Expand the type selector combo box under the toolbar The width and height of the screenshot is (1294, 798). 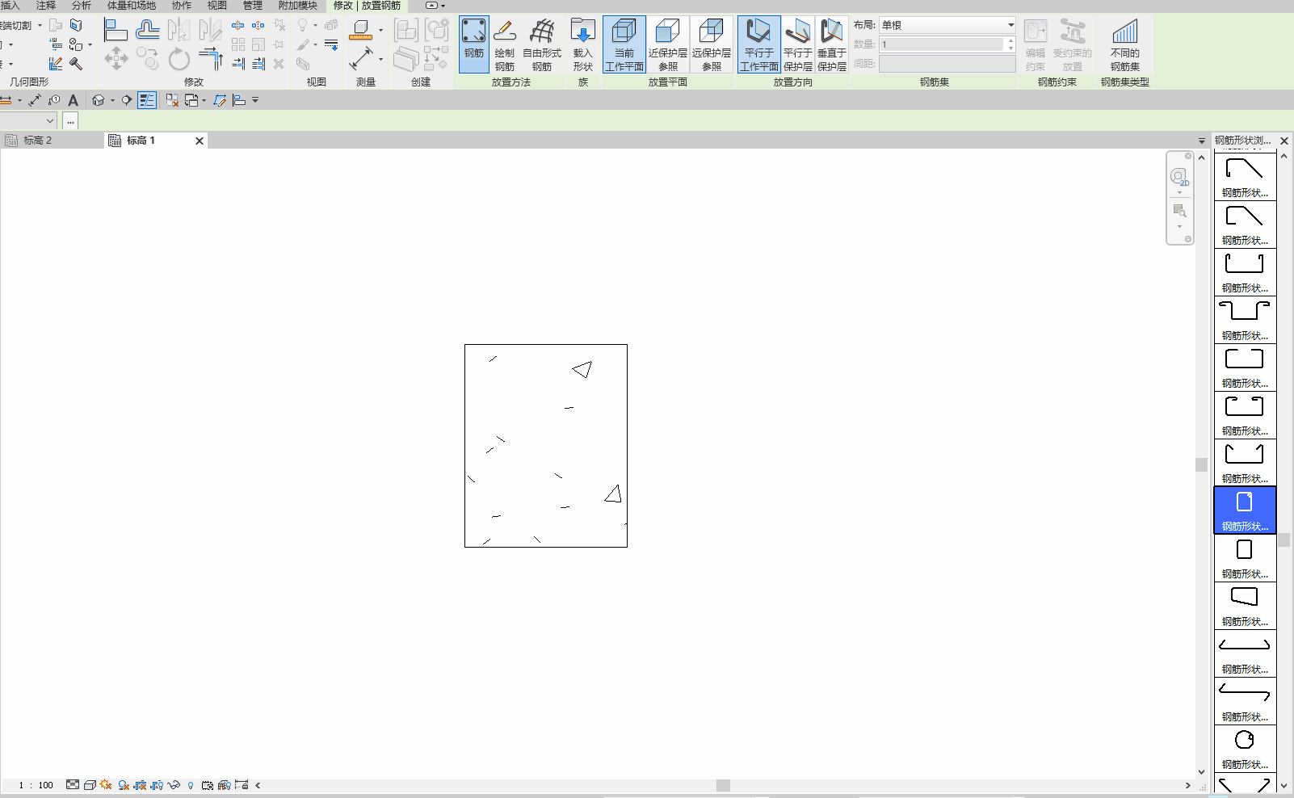(x=28, y=120)
